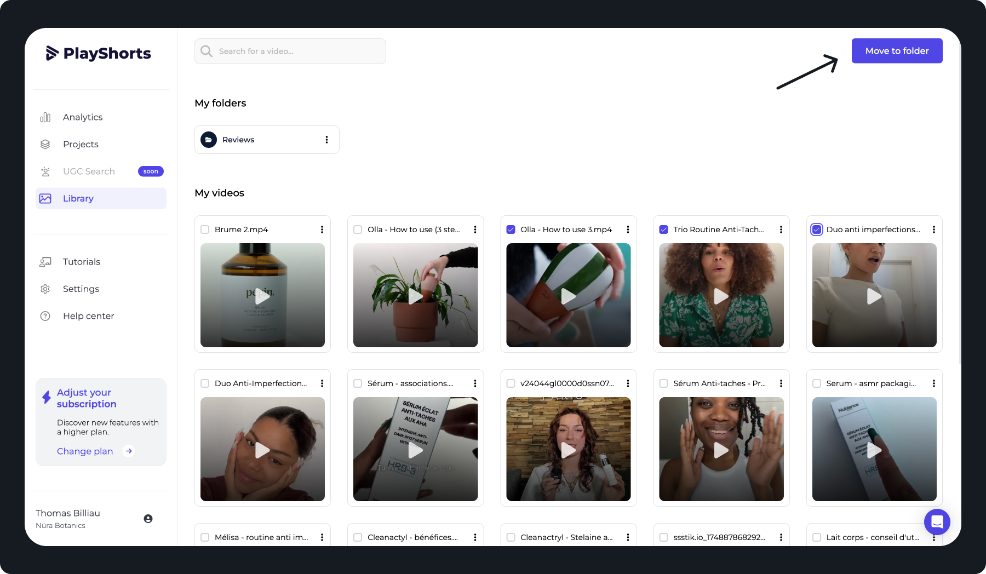Click the Library image icon
986x574 pixels.
(x=45, y=198)
